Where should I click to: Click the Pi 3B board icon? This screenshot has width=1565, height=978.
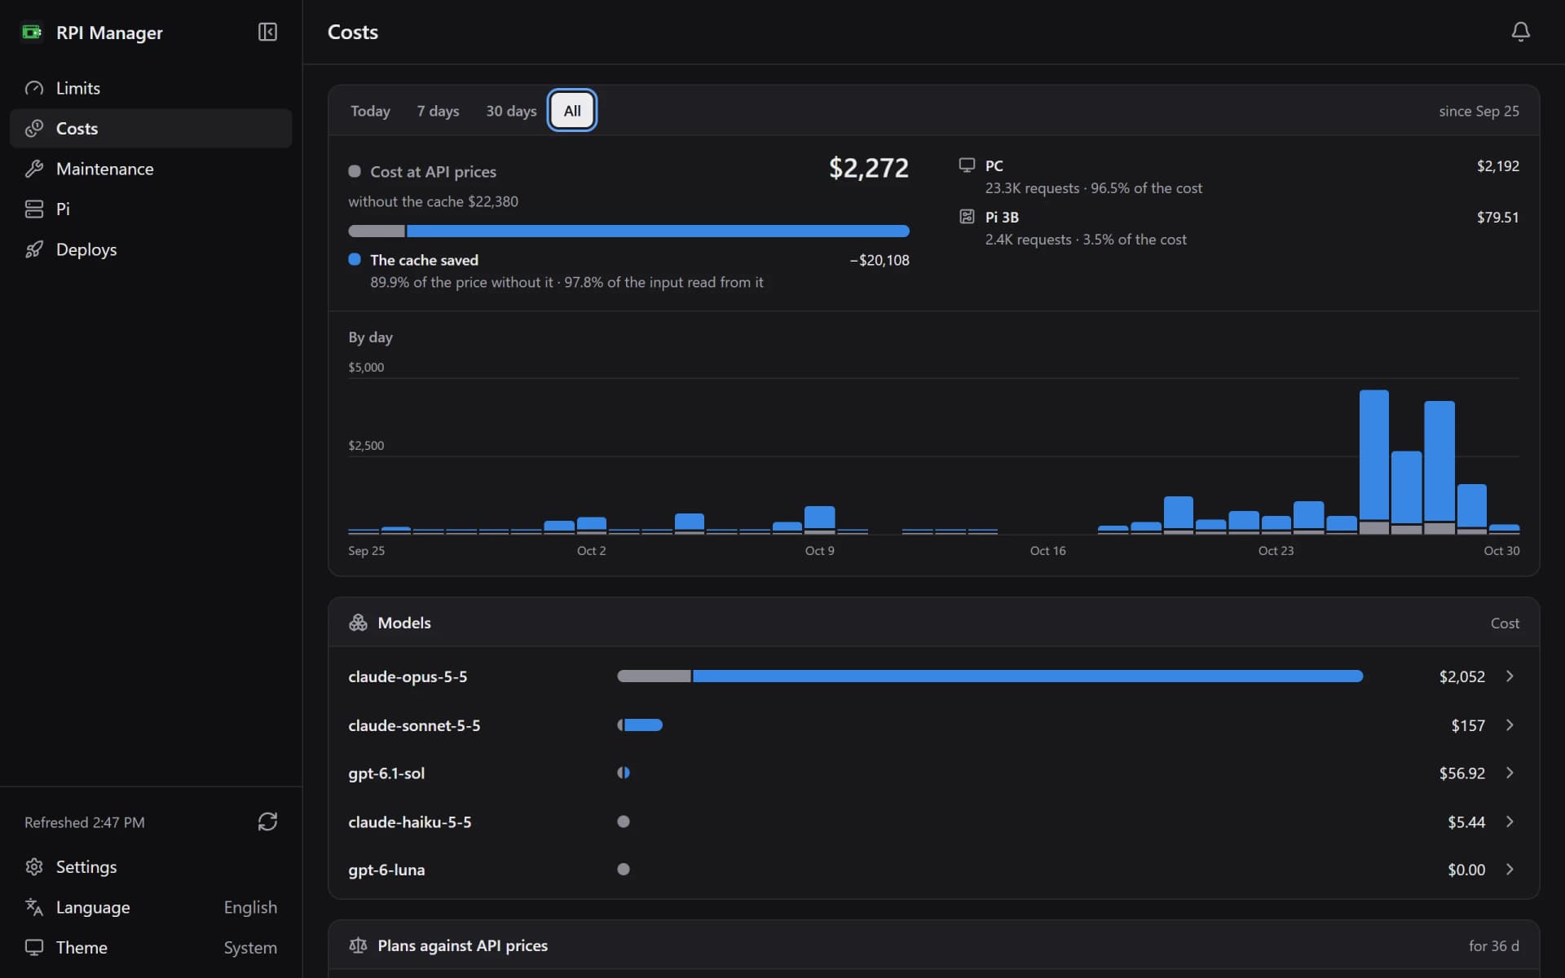click(x=967, y=217)
